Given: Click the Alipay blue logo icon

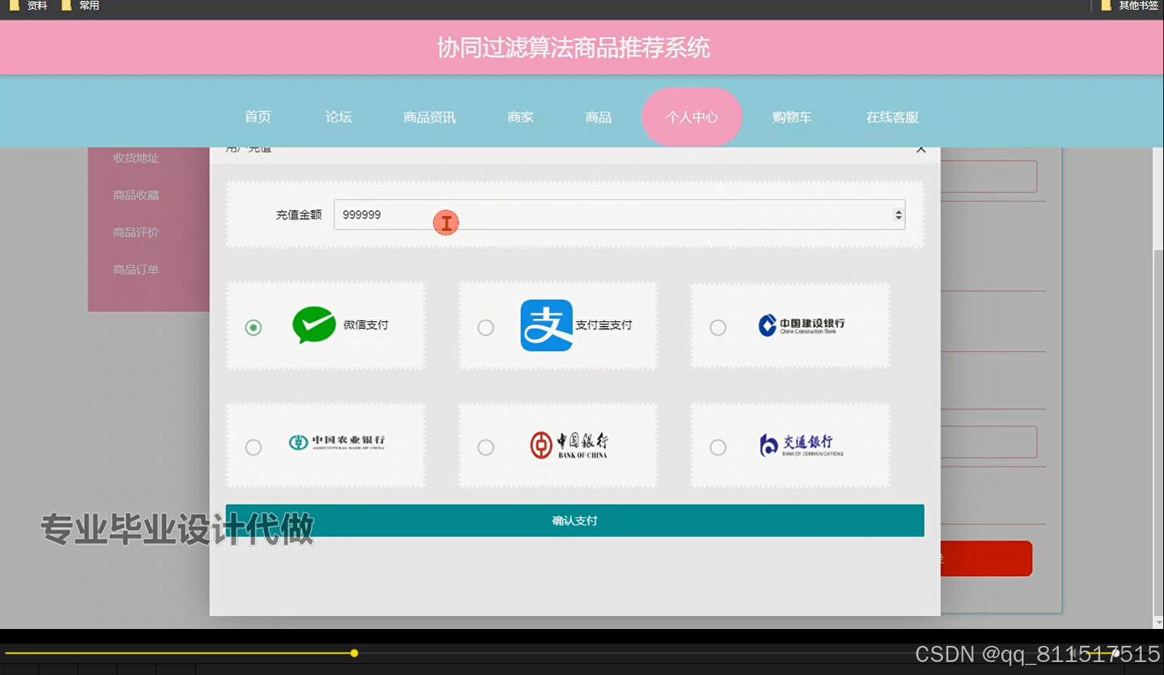Looking at the screenshot, I should 546,324.
